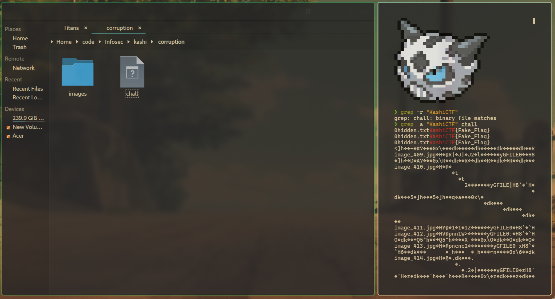
Task: Click the chall file name label
Action: [132, 94]
